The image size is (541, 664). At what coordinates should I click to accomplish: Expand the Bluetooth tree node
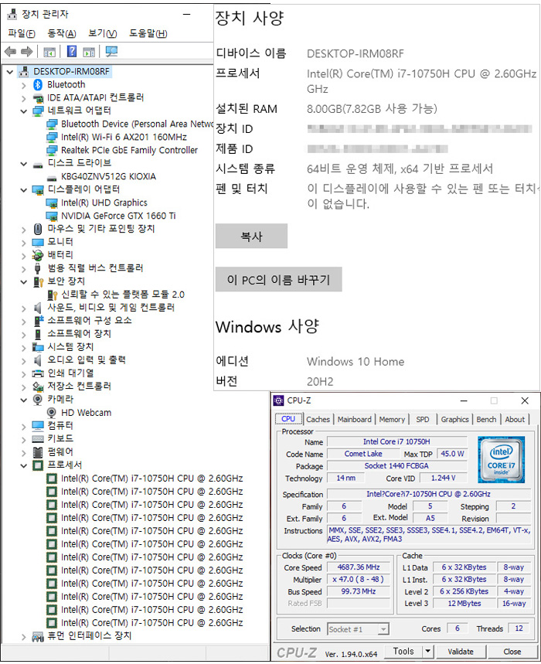pyautogui.click(x=24, y=85)
